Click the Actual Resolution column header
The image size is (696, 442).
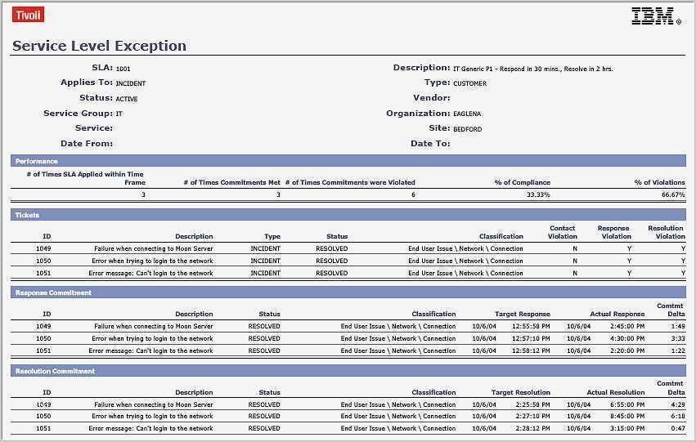(616, 392)
